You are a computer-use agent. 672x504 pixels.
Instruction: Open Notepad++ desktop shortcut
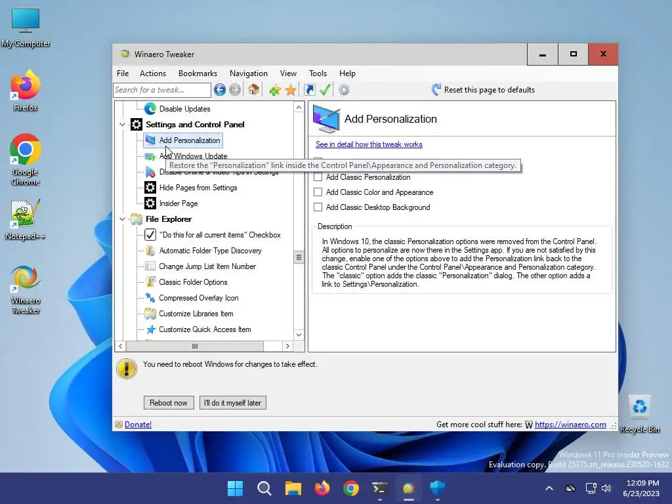tap(26, 220)
